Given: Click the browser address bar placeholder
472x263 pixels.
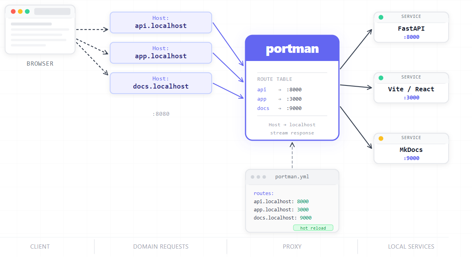Looking at the screenshot, I should tap(52, 11).
